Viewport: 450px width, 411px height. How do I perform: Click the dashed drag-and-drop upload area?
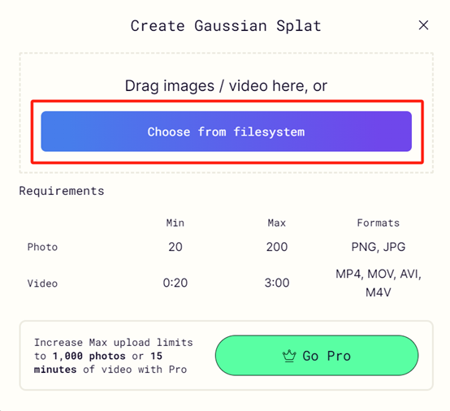pos(226,113)
